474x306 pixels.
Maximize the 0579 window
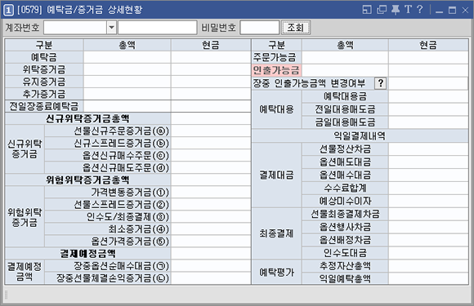point(452,11)
